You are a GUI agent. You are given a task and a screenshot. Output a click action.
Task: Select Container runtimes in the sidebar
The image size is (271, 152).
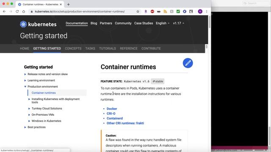click(44, 93)
